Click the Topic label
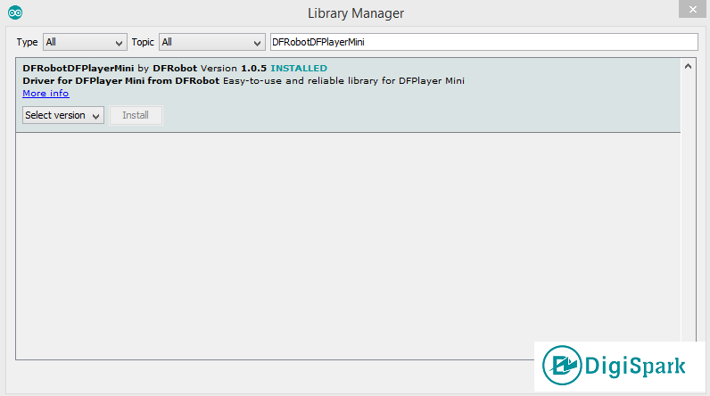710x396 pixels. tap(143, 42)
